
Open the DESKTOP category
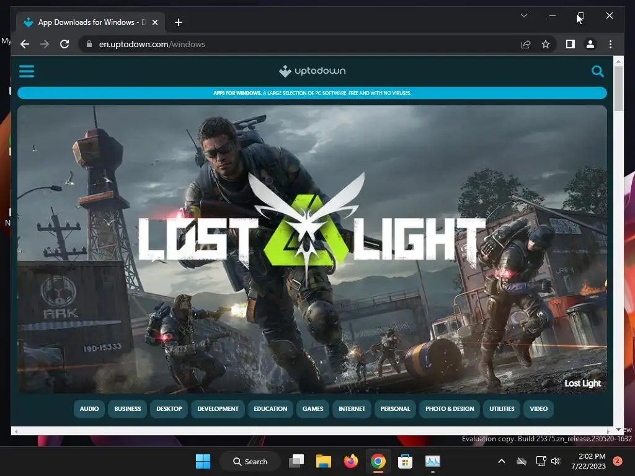[169, 409]
